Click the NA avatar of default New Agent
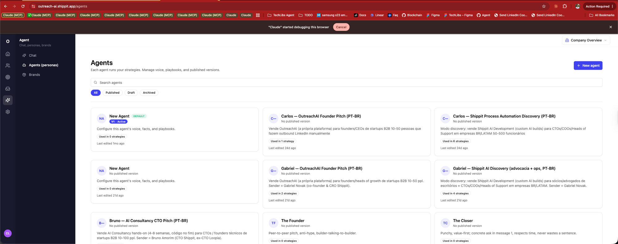This screenshot has width=618, height=244. coord(102,118)
